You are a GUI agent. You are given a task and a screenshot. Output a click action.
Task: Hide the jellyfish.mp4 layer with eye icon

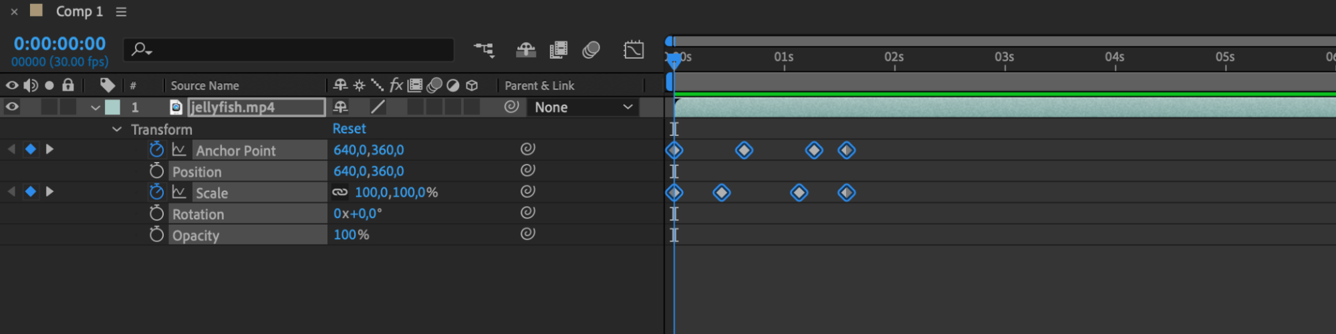[12, 107]
